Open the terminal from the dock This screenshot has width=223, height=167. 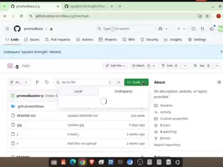click(120, 162)
